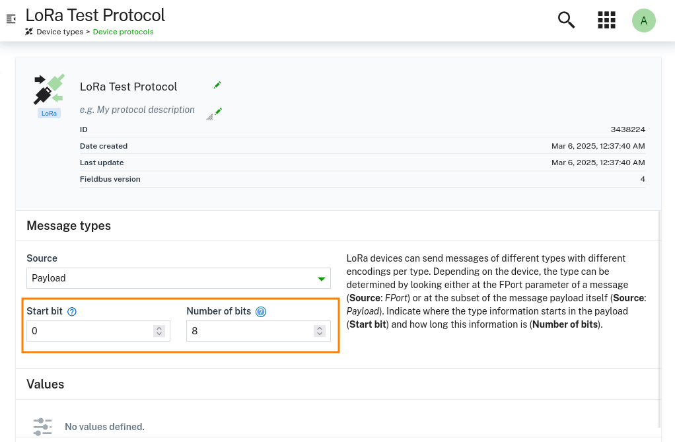Open the account avatar menu

click(x=643, y=20)
